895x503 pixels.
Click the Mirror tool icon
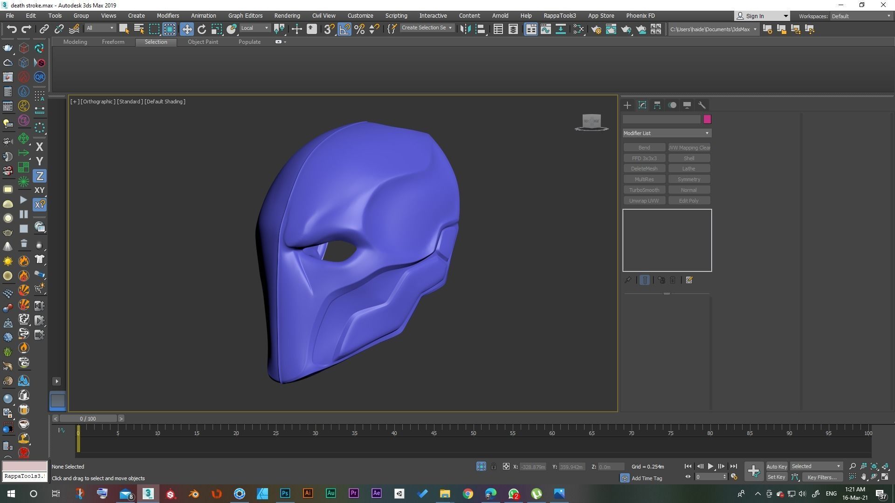pos(465,29)
